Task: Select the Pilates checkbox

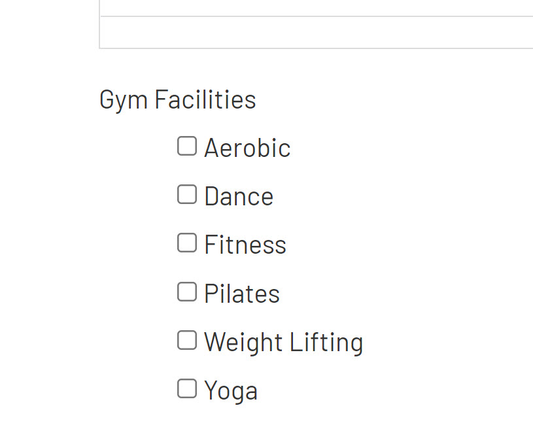Action: 187,292
